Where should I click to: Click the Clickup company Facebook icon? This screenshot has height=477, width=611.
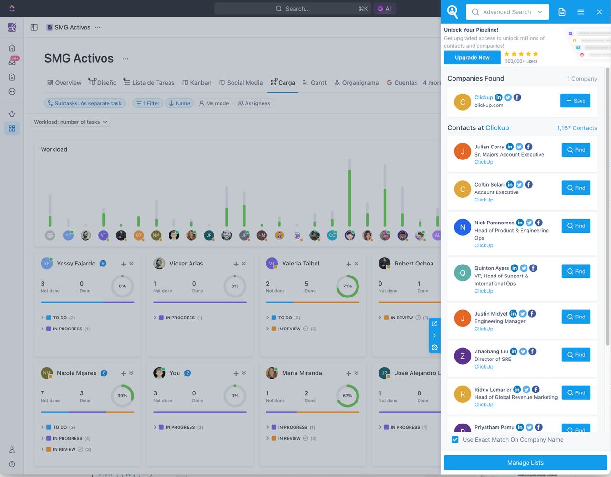[517, 97]
